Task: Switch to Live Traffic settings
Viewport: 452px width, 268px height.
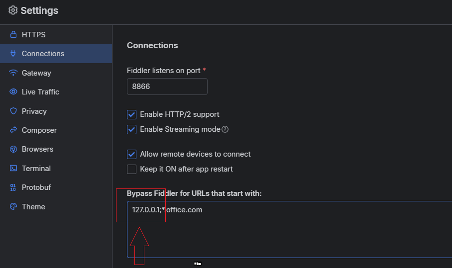Action: [x=40, y=92]
